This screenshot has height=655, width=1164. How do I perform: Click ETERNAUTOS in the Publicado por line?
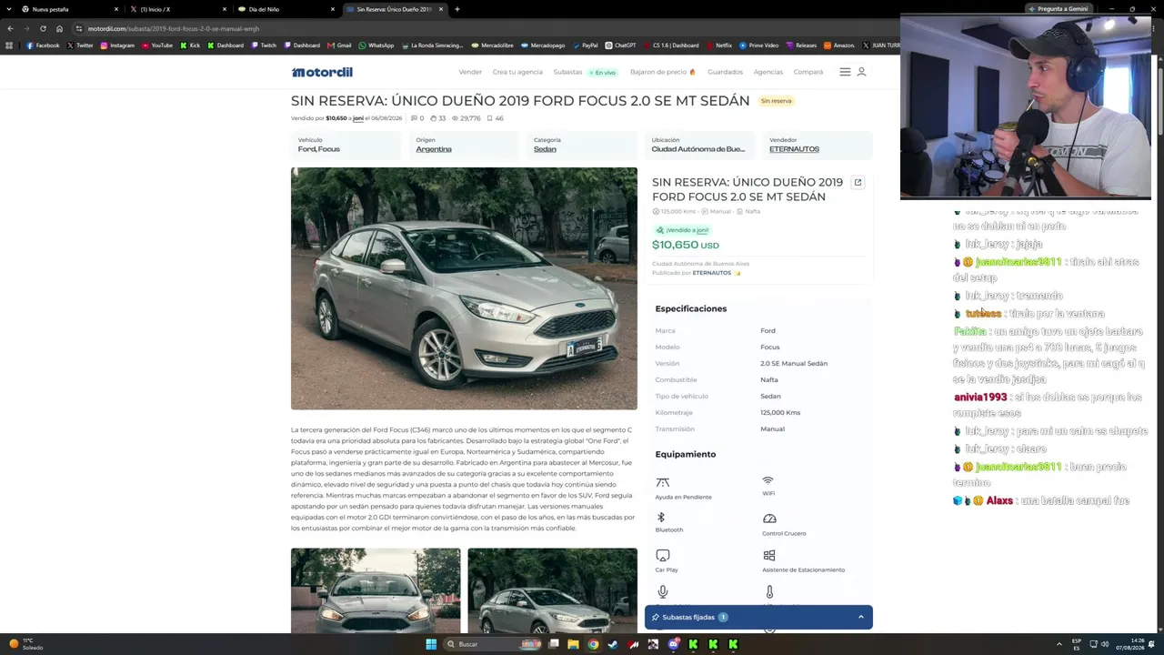[712, 273]
